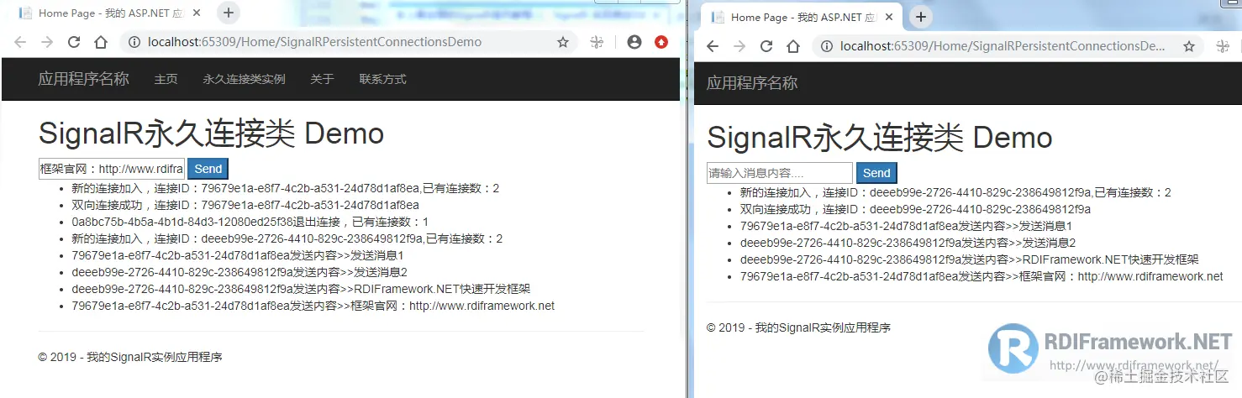The height and width of the screenshot is (398, 1242).
Task: Bookmark page with star in right browser
Action: [x=1189, y=46]
